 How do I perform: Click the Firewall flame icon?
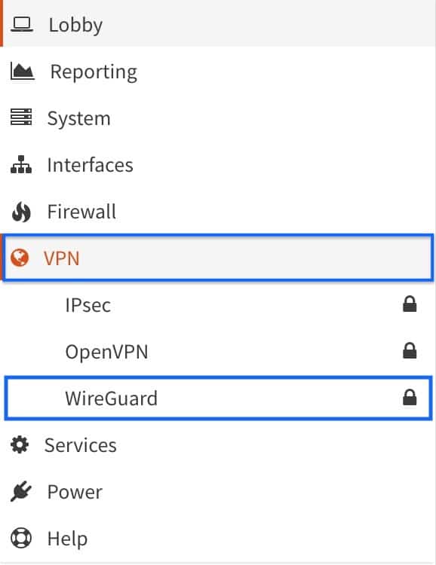click(x=21, y=212)
